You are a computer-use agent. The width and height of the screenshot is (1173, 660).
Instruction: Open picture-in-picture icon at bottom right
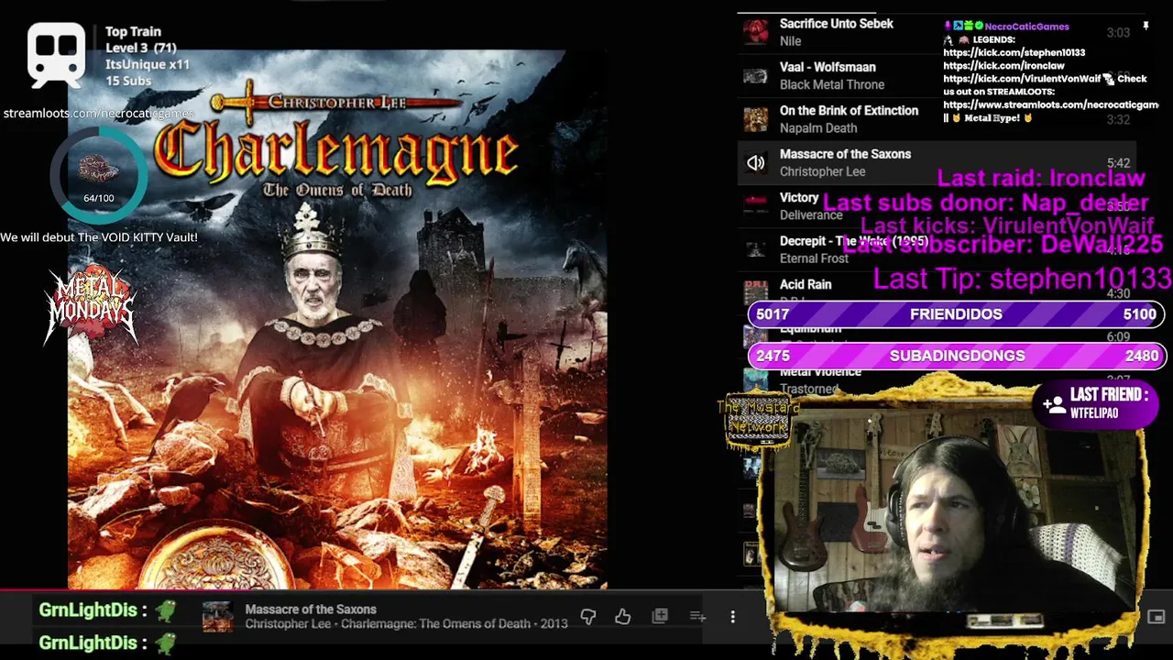1157,617
